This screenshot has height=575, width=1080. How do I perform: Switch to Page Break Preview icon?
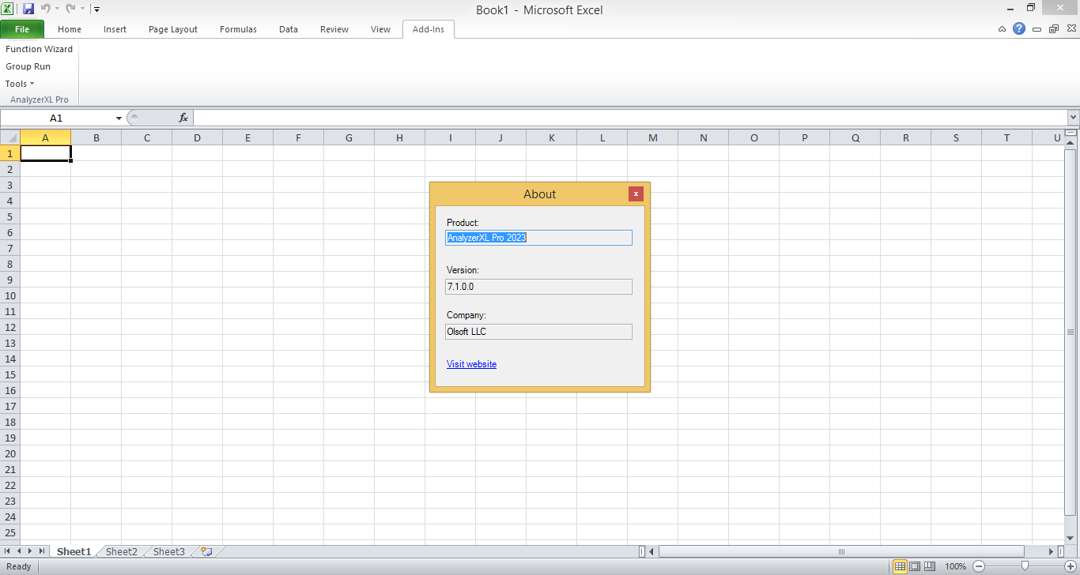(x=930, y=566)
